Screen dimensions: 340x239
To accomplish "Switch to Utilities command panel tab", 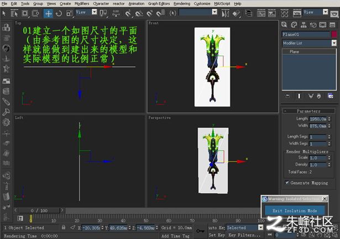I will pyautogui.click(x=332, y=25).
